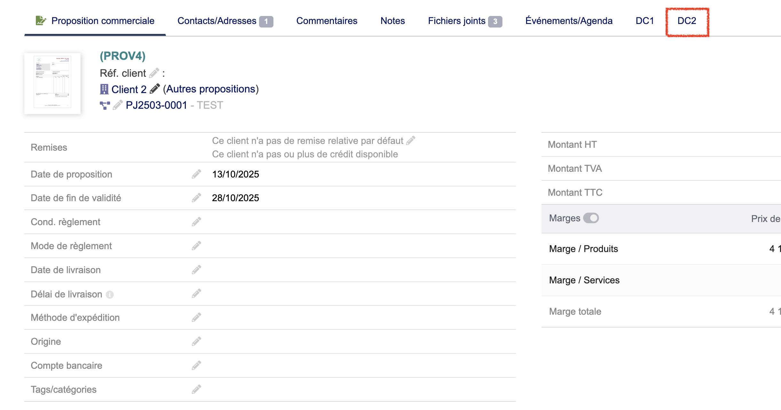
Task: Open the Contacts/Adresses tab
Action: pos(217,21)
